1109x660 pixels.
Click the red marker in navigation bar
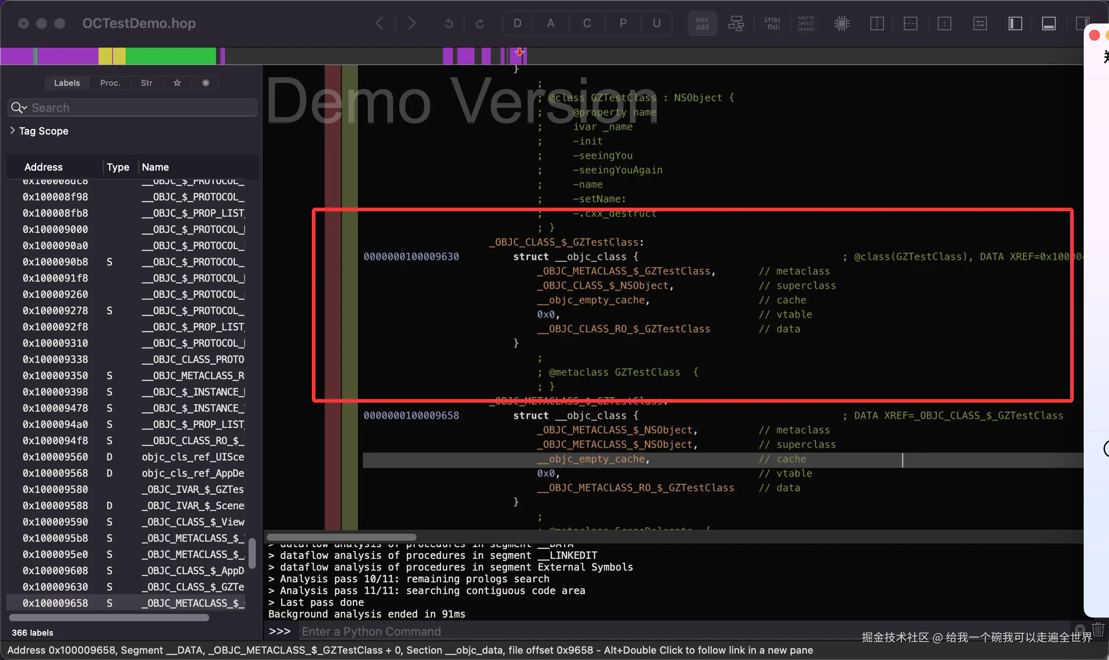pos(520,52)
